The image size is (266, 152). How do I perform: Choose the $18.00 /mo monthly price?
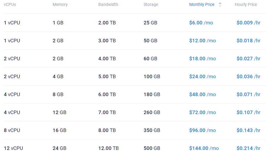pyautogui.click(x=202, y=59)
